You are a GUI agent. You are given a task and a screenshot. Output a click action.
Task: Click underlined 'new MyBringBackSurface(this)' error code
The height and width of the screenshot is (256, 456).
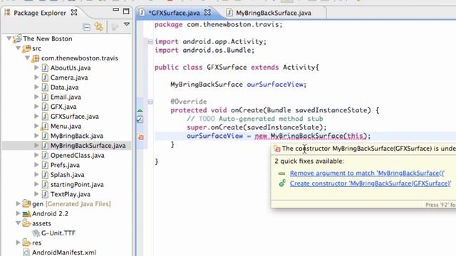pos(311,136)
